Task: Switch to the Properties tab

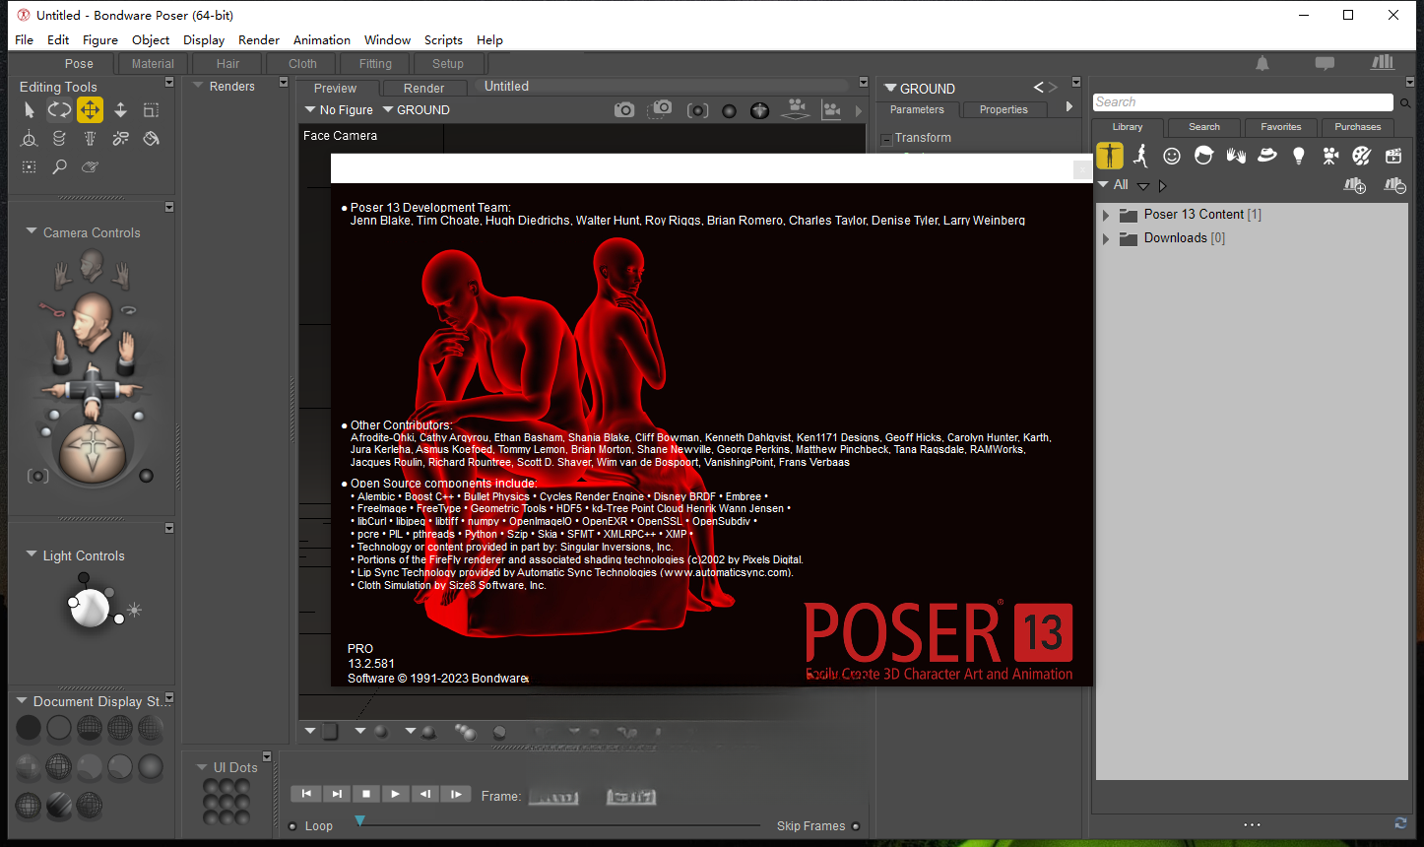Action: click(1003, 109)
